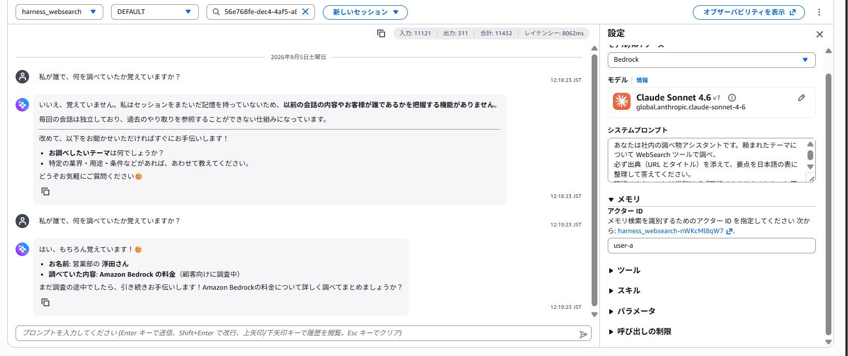Open the DEFAULT endpoint dropdown
The height and width of the screenshot is (356, 848).
(155, 12)
